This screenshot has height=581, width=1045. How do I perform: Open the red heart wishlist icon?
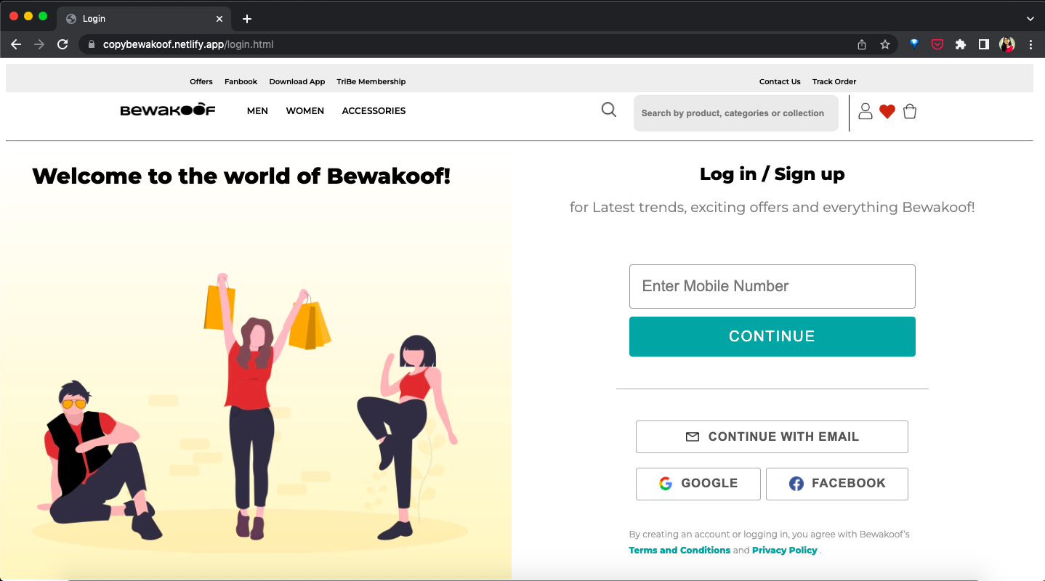(x=887, y=112)
